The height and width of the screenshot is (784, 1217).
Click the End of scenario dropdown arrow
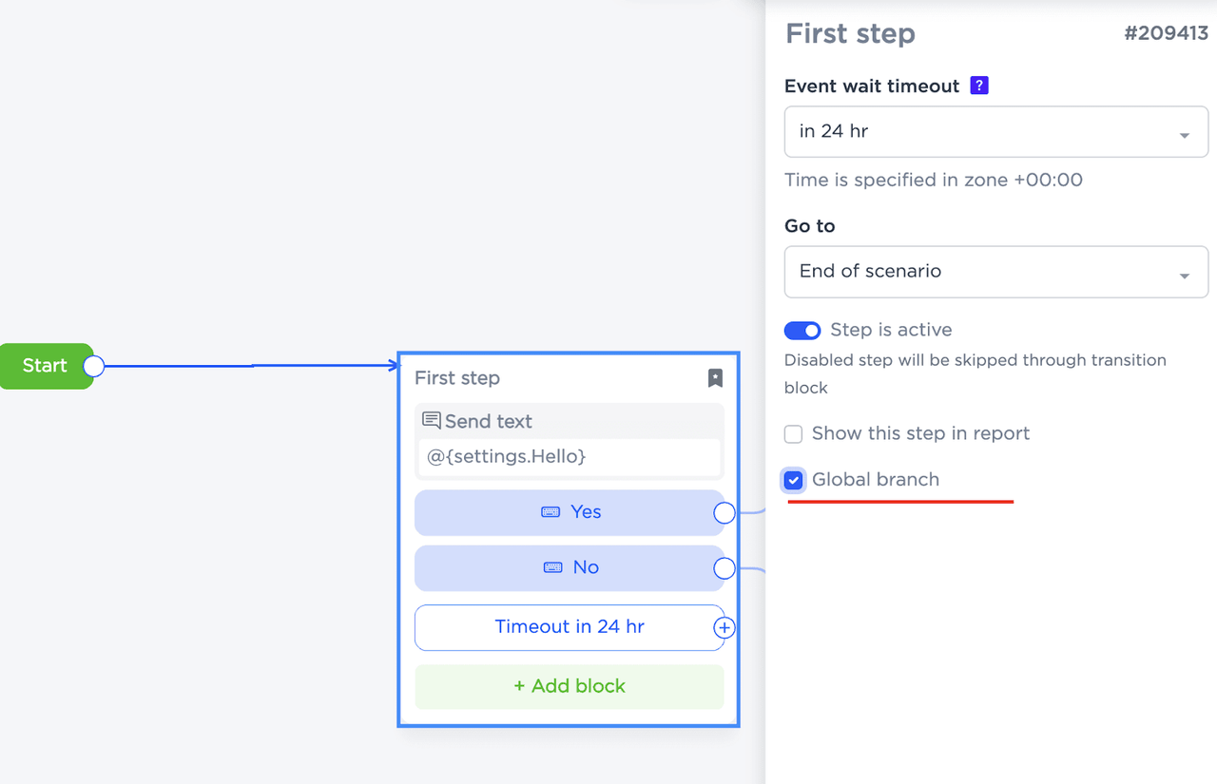tap(1185, 276)
